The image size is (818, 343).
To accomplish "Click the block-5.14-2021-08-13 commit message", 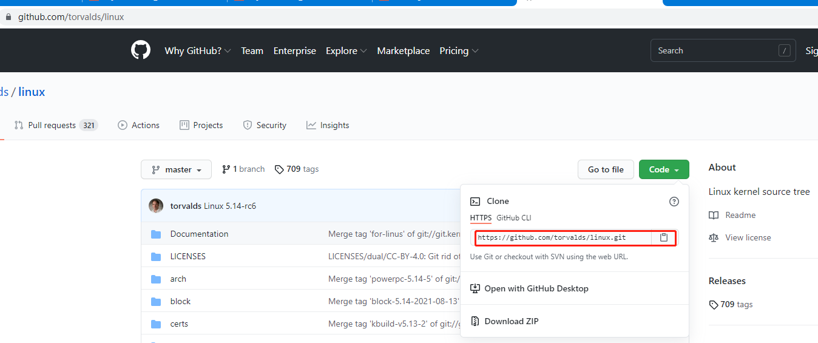I will 394,301.
